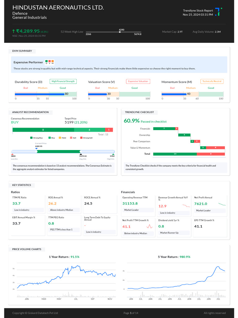This screenshot has width=238, height=318.
Task: Click the target price 5199 (21.20%)
Action: tap(76, 122)
